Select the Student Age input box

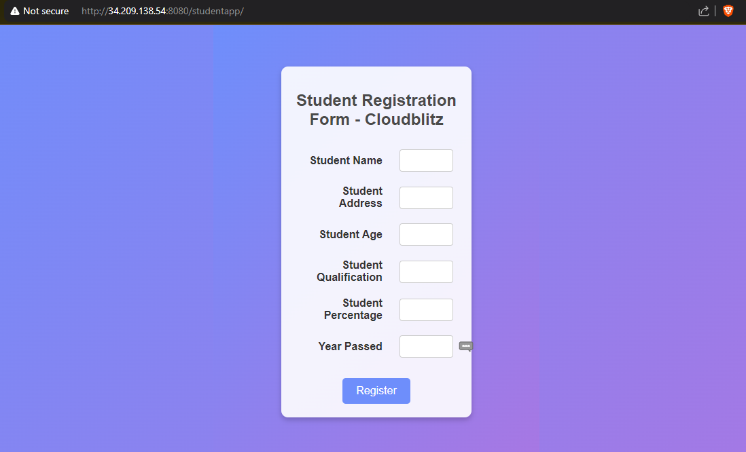pos(426,235)
